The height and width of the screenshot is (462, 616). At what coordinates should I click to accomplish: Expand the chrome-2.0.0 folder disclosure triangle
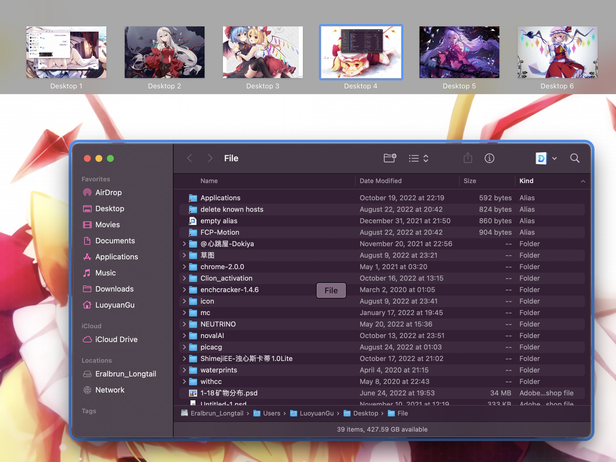pyautogui.click(x=184, y=267)
